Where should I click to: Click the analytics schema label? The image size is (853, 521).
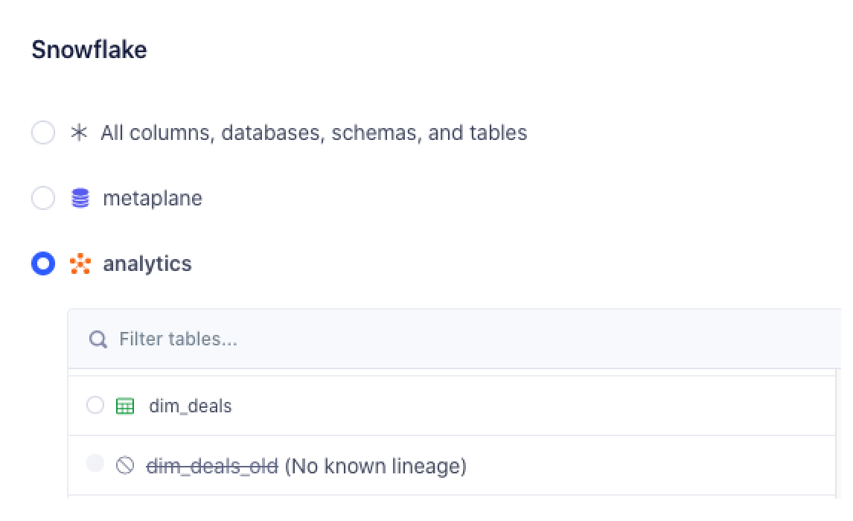point(147,264)
